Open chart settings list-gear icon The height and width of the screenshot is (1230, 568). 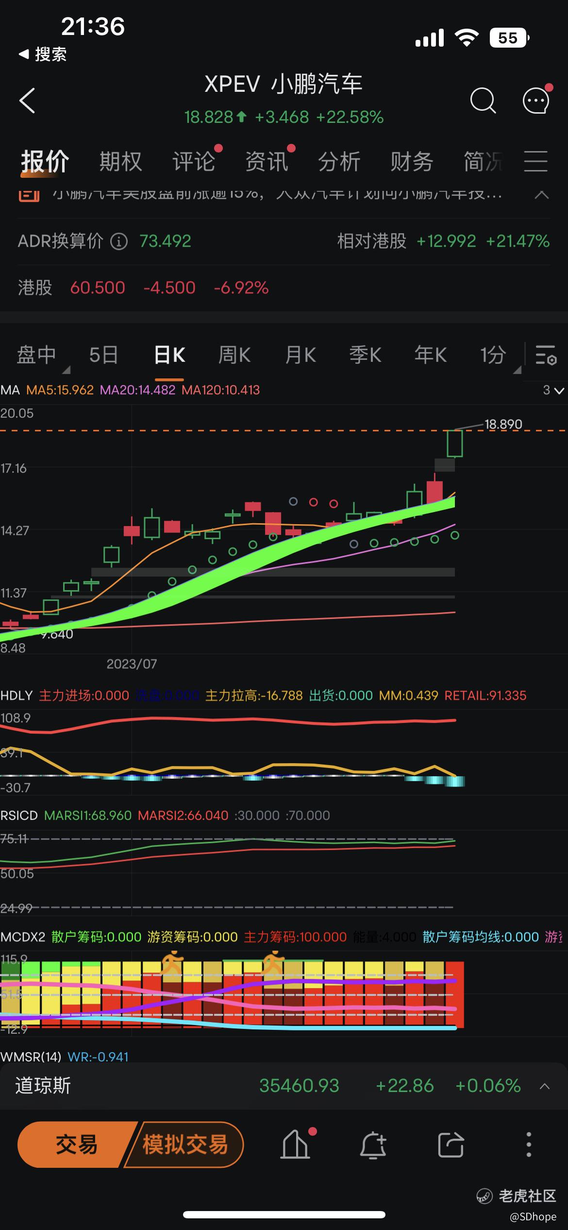click(x=546, y=355)
